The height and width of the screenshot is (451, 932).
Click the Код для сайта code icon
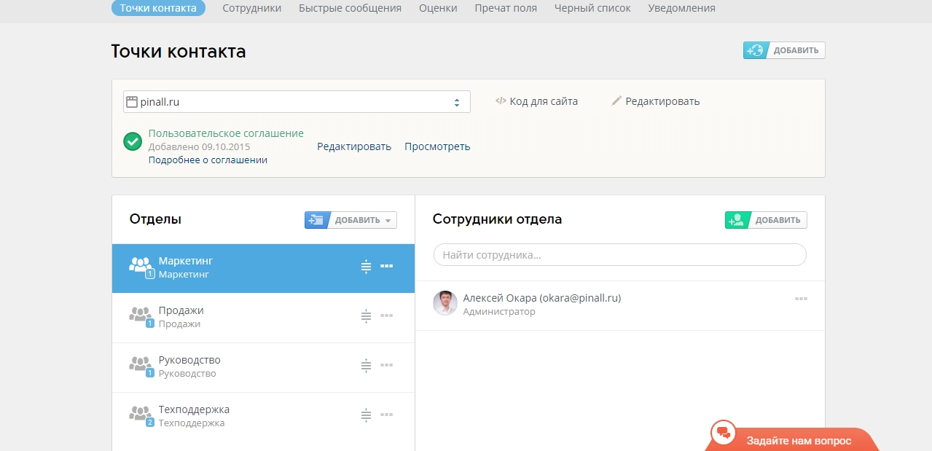[501, 101]
